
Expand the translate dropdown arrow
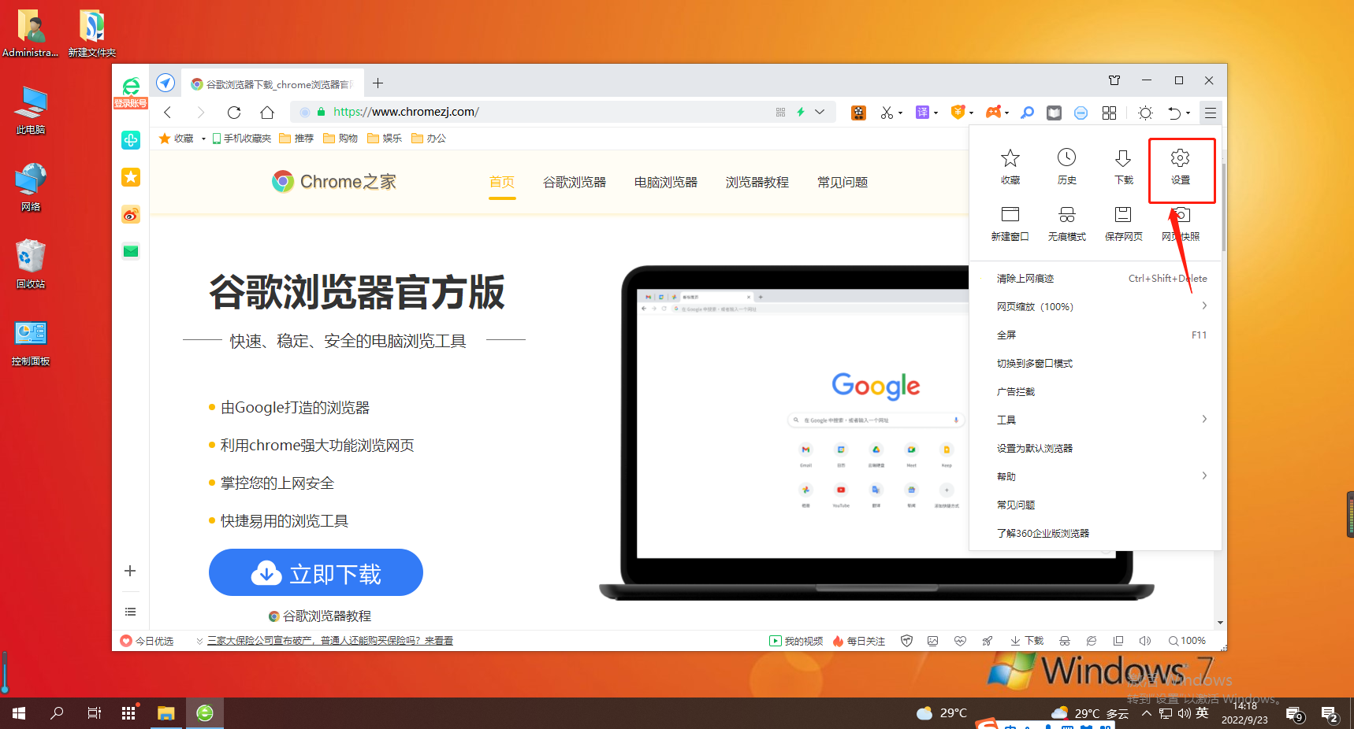pyautogui.click(x=936, y=113)
